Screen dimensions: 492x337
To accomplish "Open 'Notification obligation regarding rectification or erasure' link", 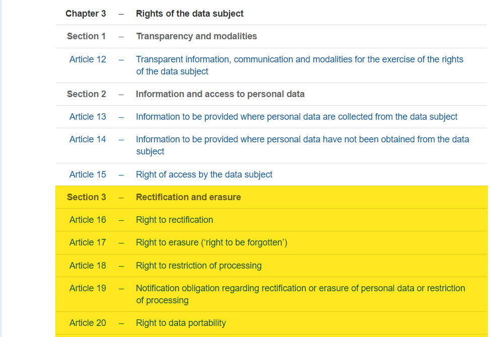I will 300,294.
